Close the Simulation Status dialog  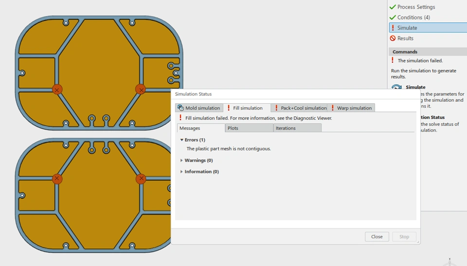[x=377, y=236]
